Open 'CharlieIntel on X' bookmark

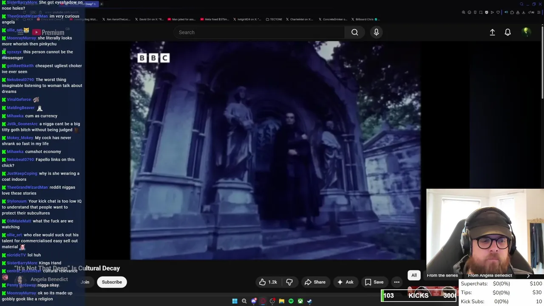point(300,19)
